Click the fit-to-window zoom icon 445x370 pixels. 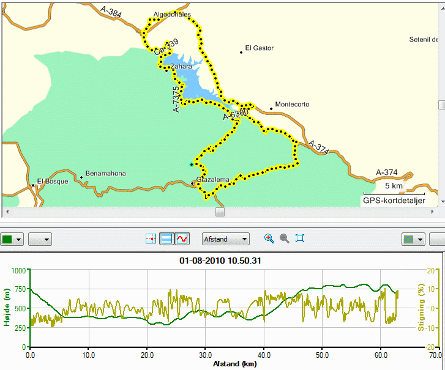click(300, 239)
